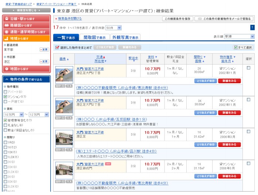Click この検索条件を保存 button
258x195 pixels.
178,19
